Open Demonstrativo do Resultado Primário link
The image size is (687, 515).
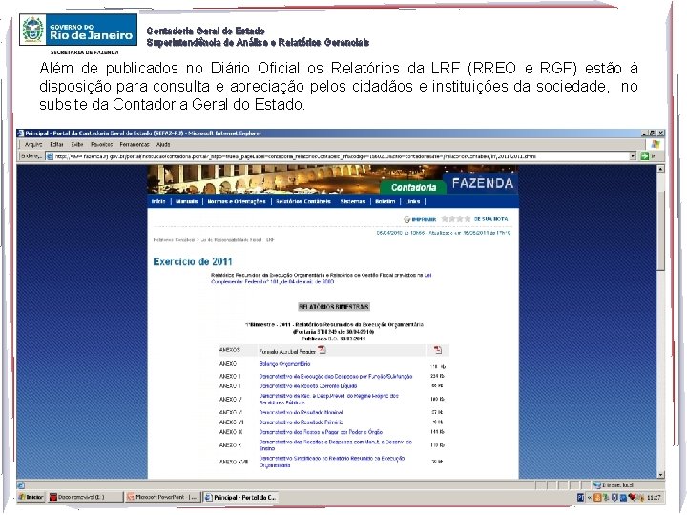[301, 422]
